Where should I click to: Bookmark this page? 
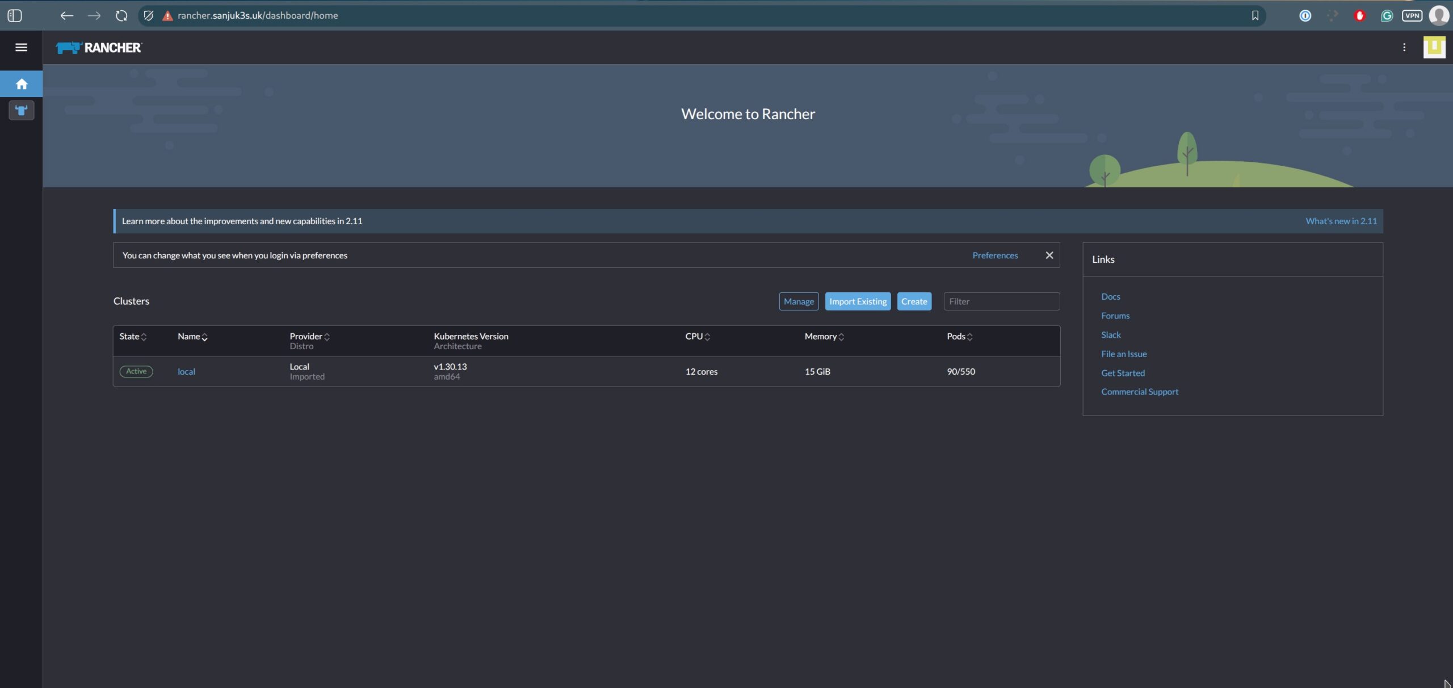click(x=1255, y=16)
